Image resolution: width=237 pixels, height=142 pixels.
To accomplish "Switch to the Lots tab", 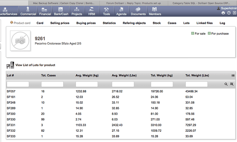I will click(187, 23).
